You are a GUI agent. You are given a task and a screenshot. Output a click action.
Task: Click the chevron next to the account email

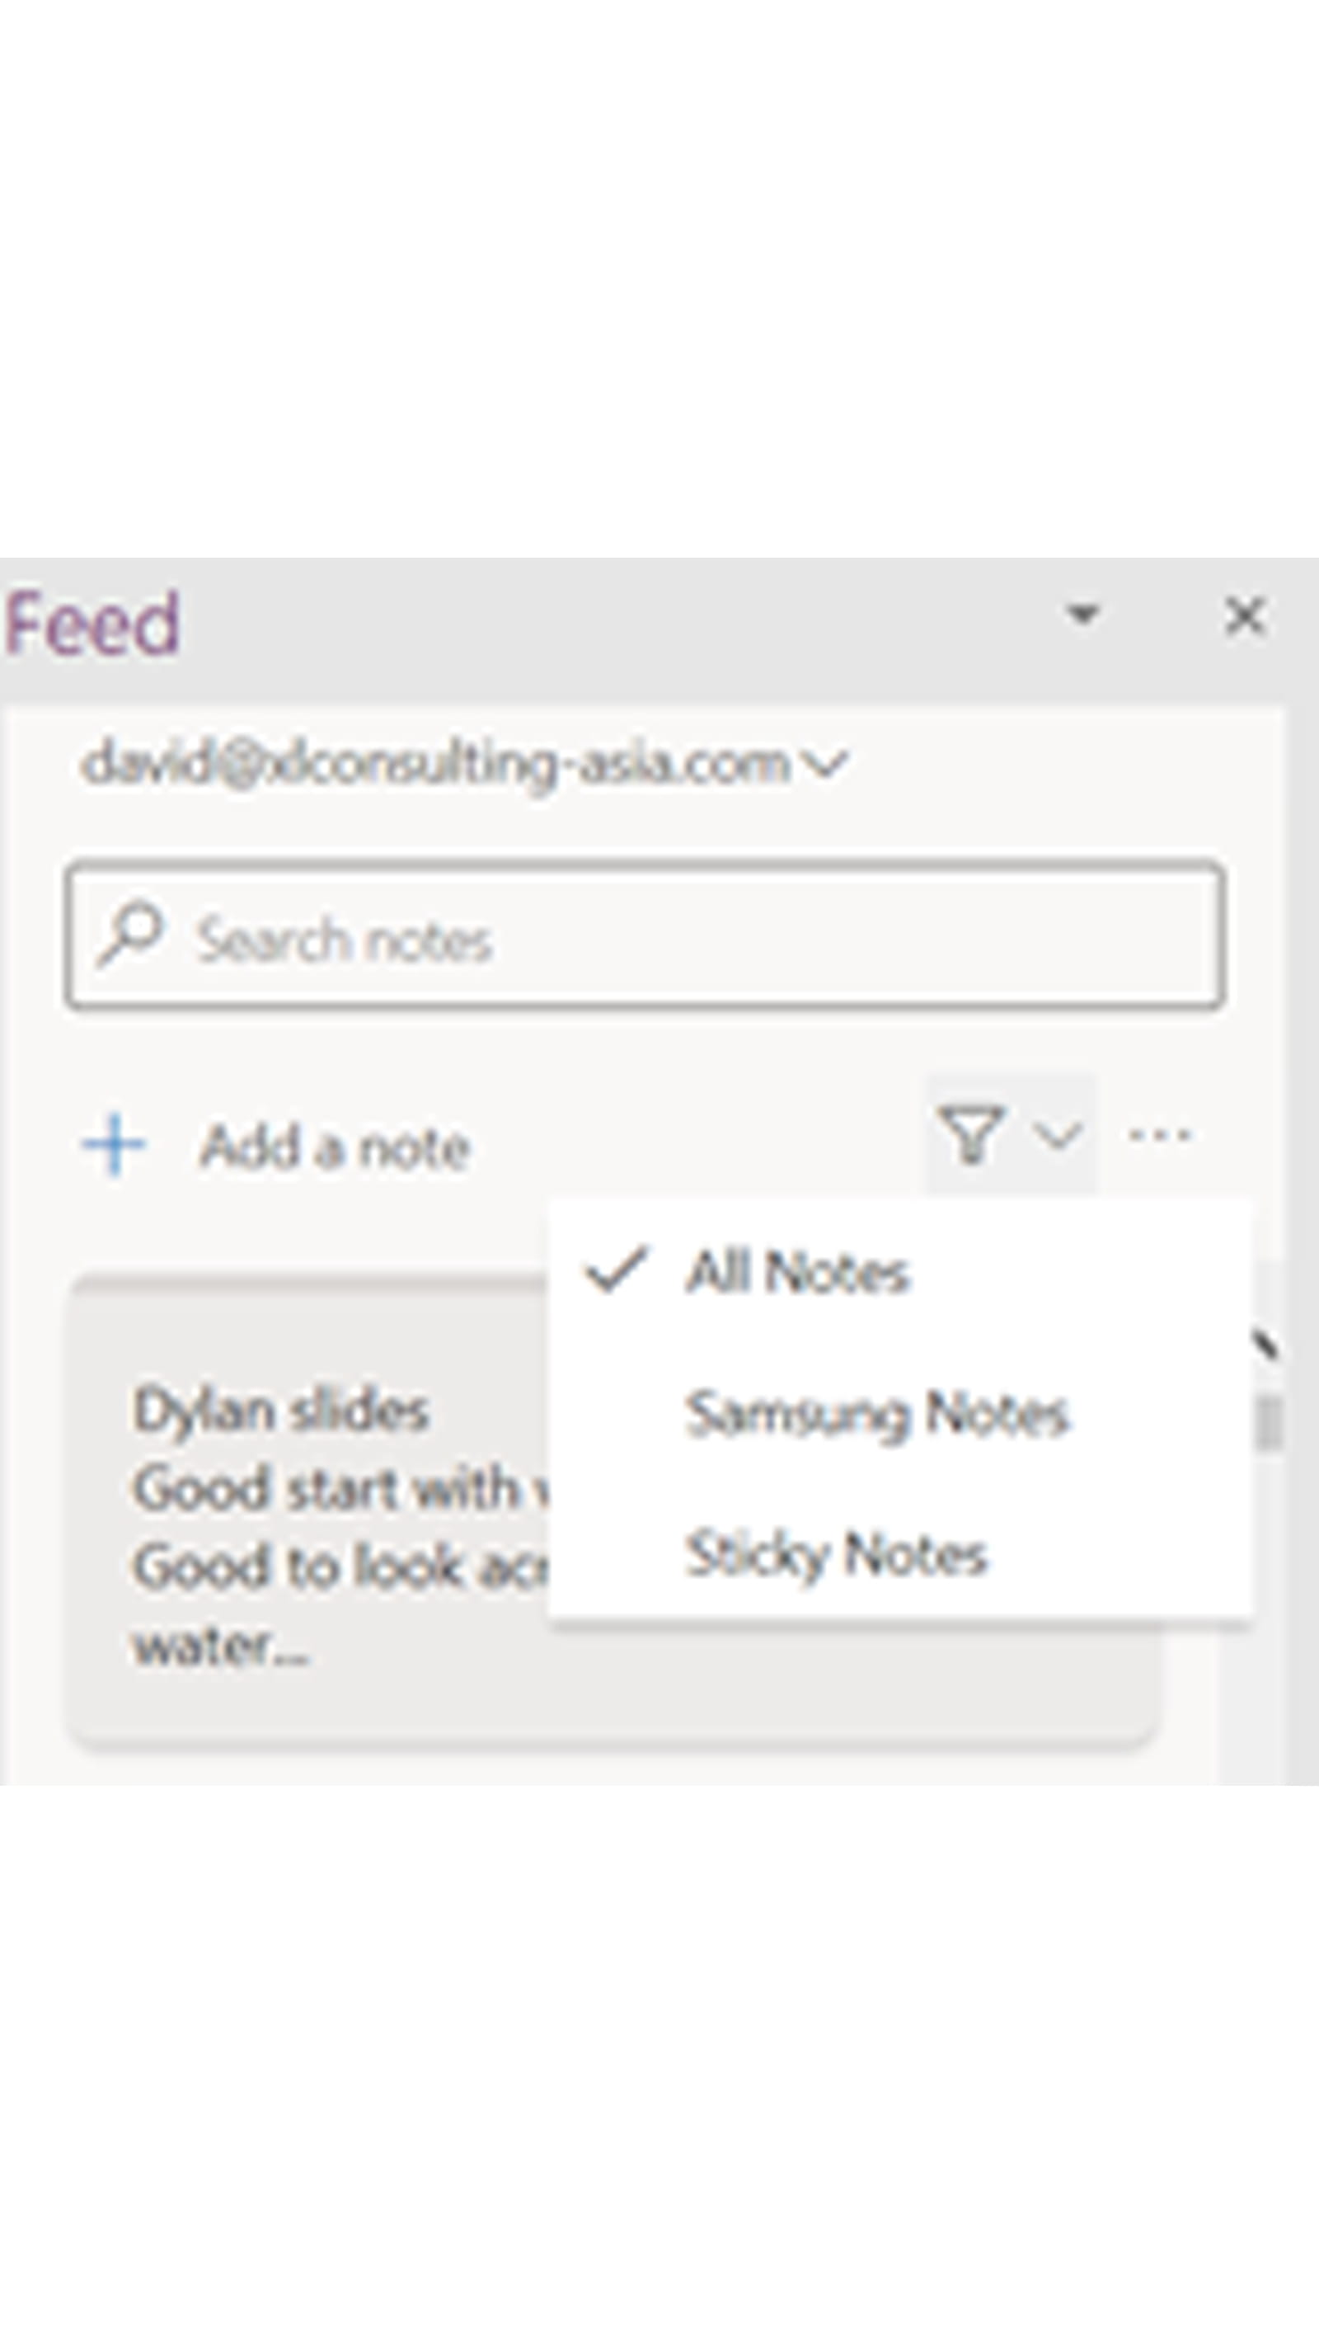pos(827,763)
